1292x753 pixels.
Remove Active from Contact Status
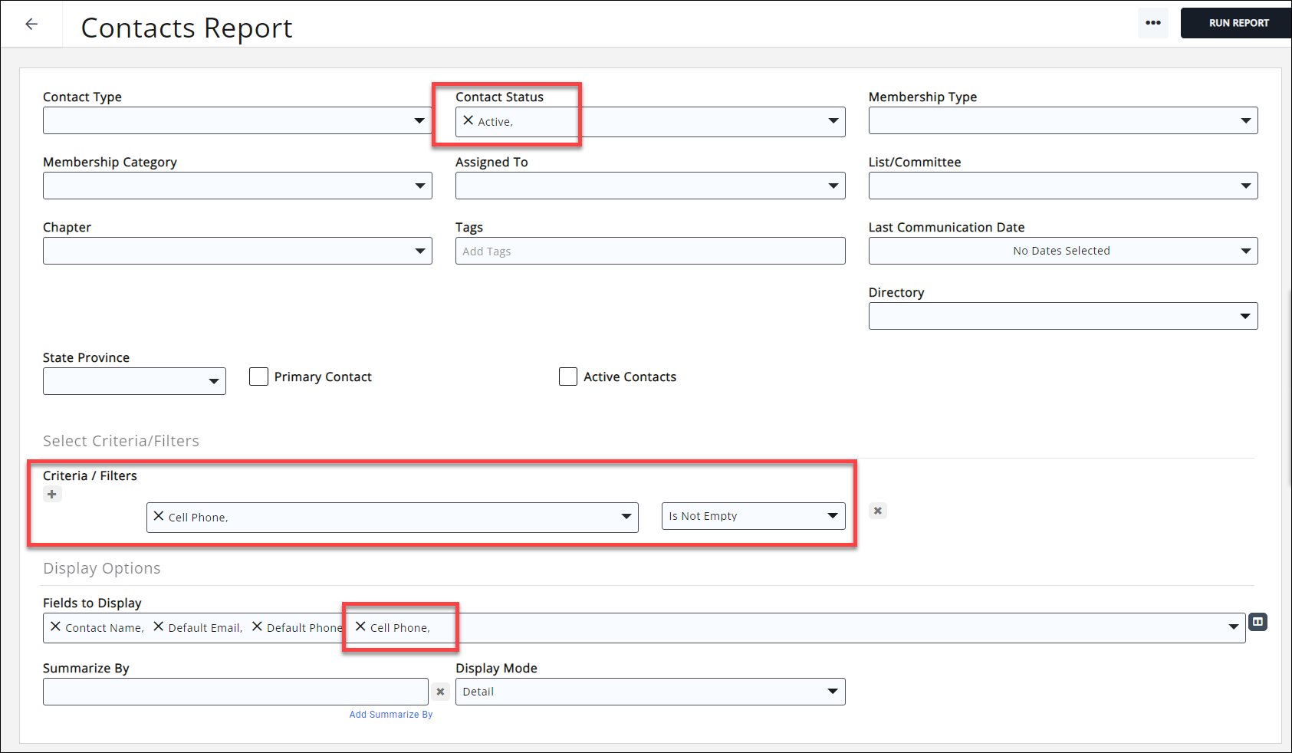tap(468, 120)
